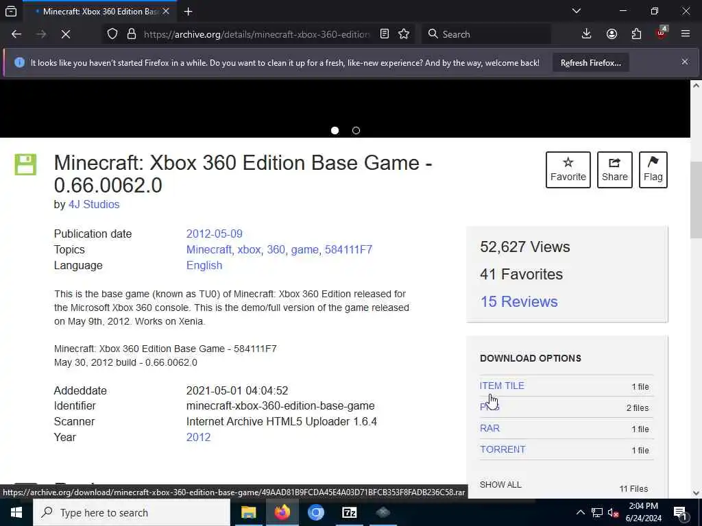Stop loading the page
The image size is (702, 526).
[65, 34]
